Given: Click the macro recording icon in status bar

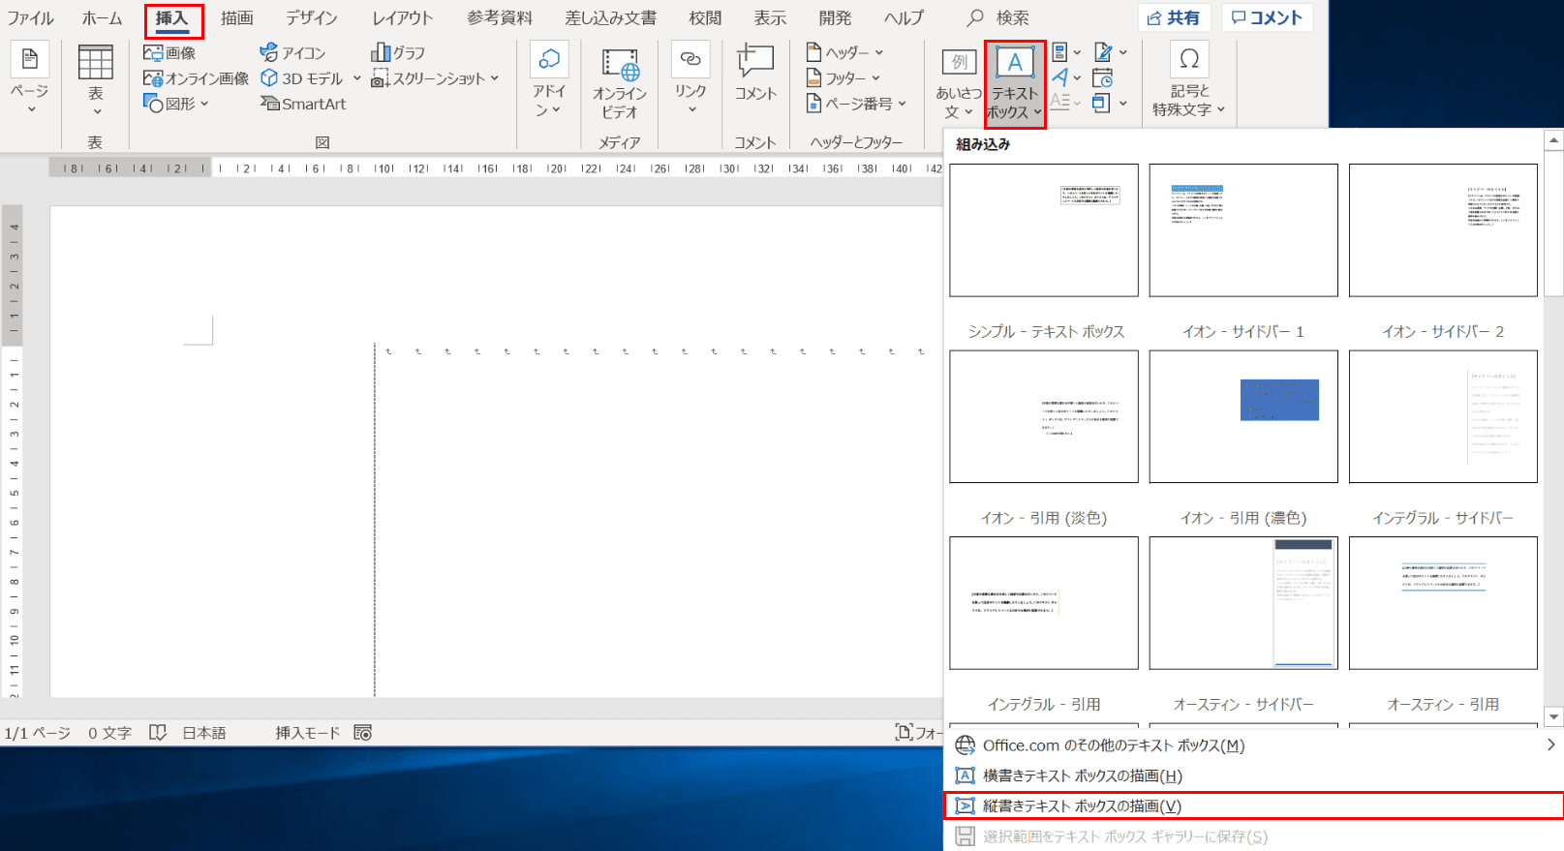Looking at the screenshot, I should coord(363,733).
